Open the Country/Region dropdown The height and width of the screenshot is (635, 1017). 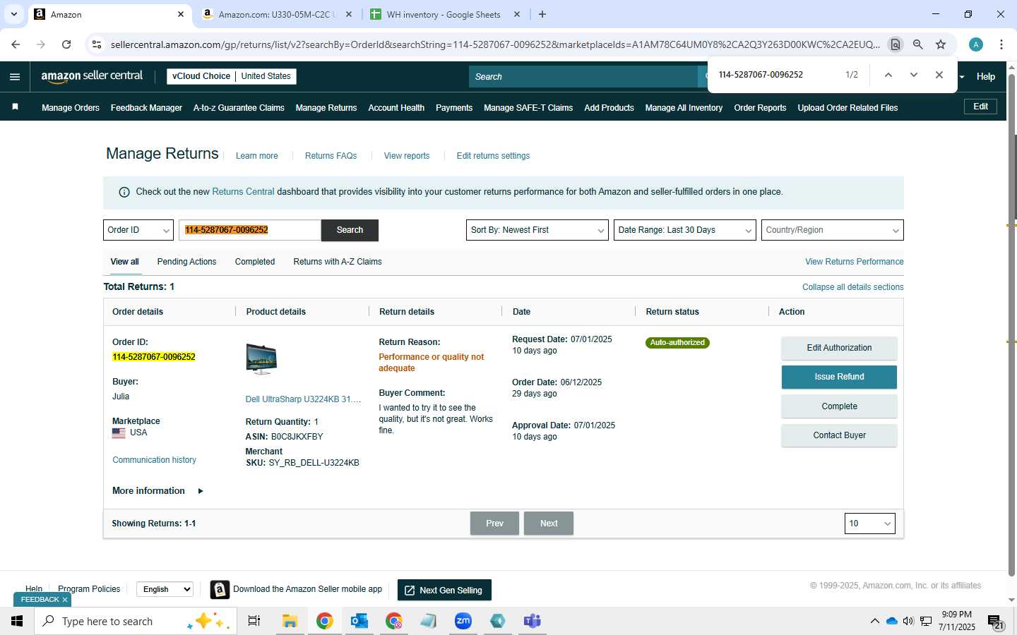(832, 230)
